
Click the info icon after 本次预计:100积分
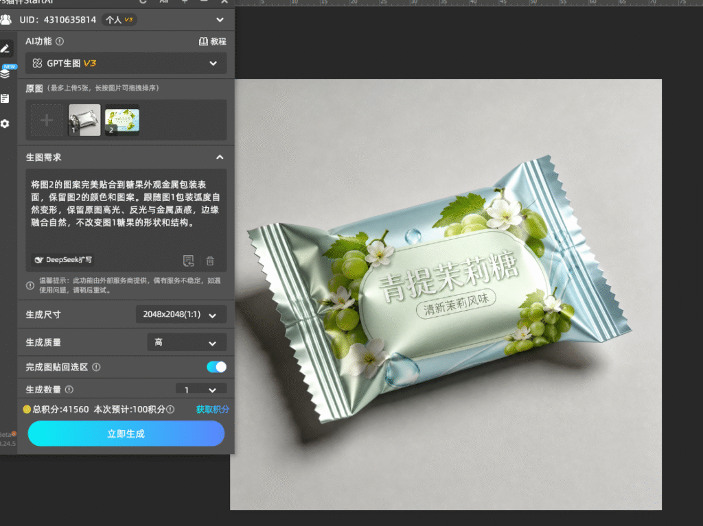coord(170,409)
